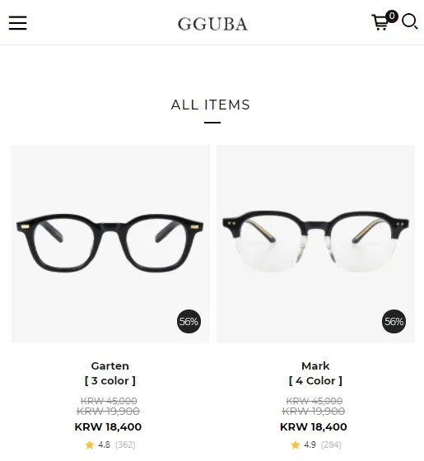View Garten's 362 reviews count
The image size is (424, 461).
pyautogui.click(x=125, y=445)
